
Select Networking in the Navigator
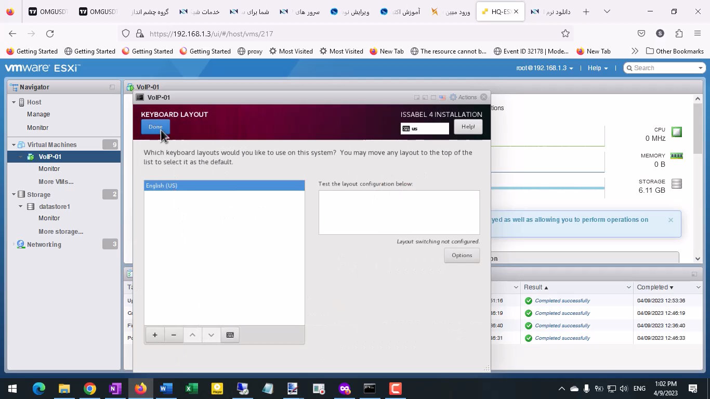[44, 245]
